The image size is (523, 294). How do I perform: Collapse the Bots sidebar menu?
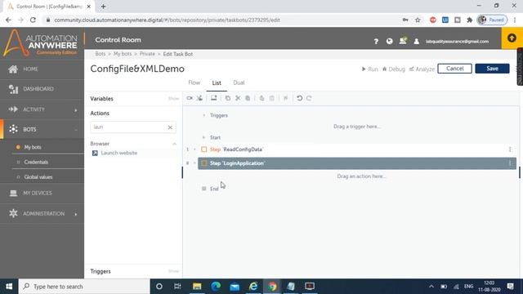[x=76, y=130]
